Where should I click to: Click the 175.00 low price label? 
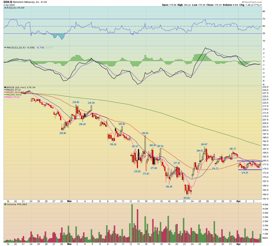point(137,171)
